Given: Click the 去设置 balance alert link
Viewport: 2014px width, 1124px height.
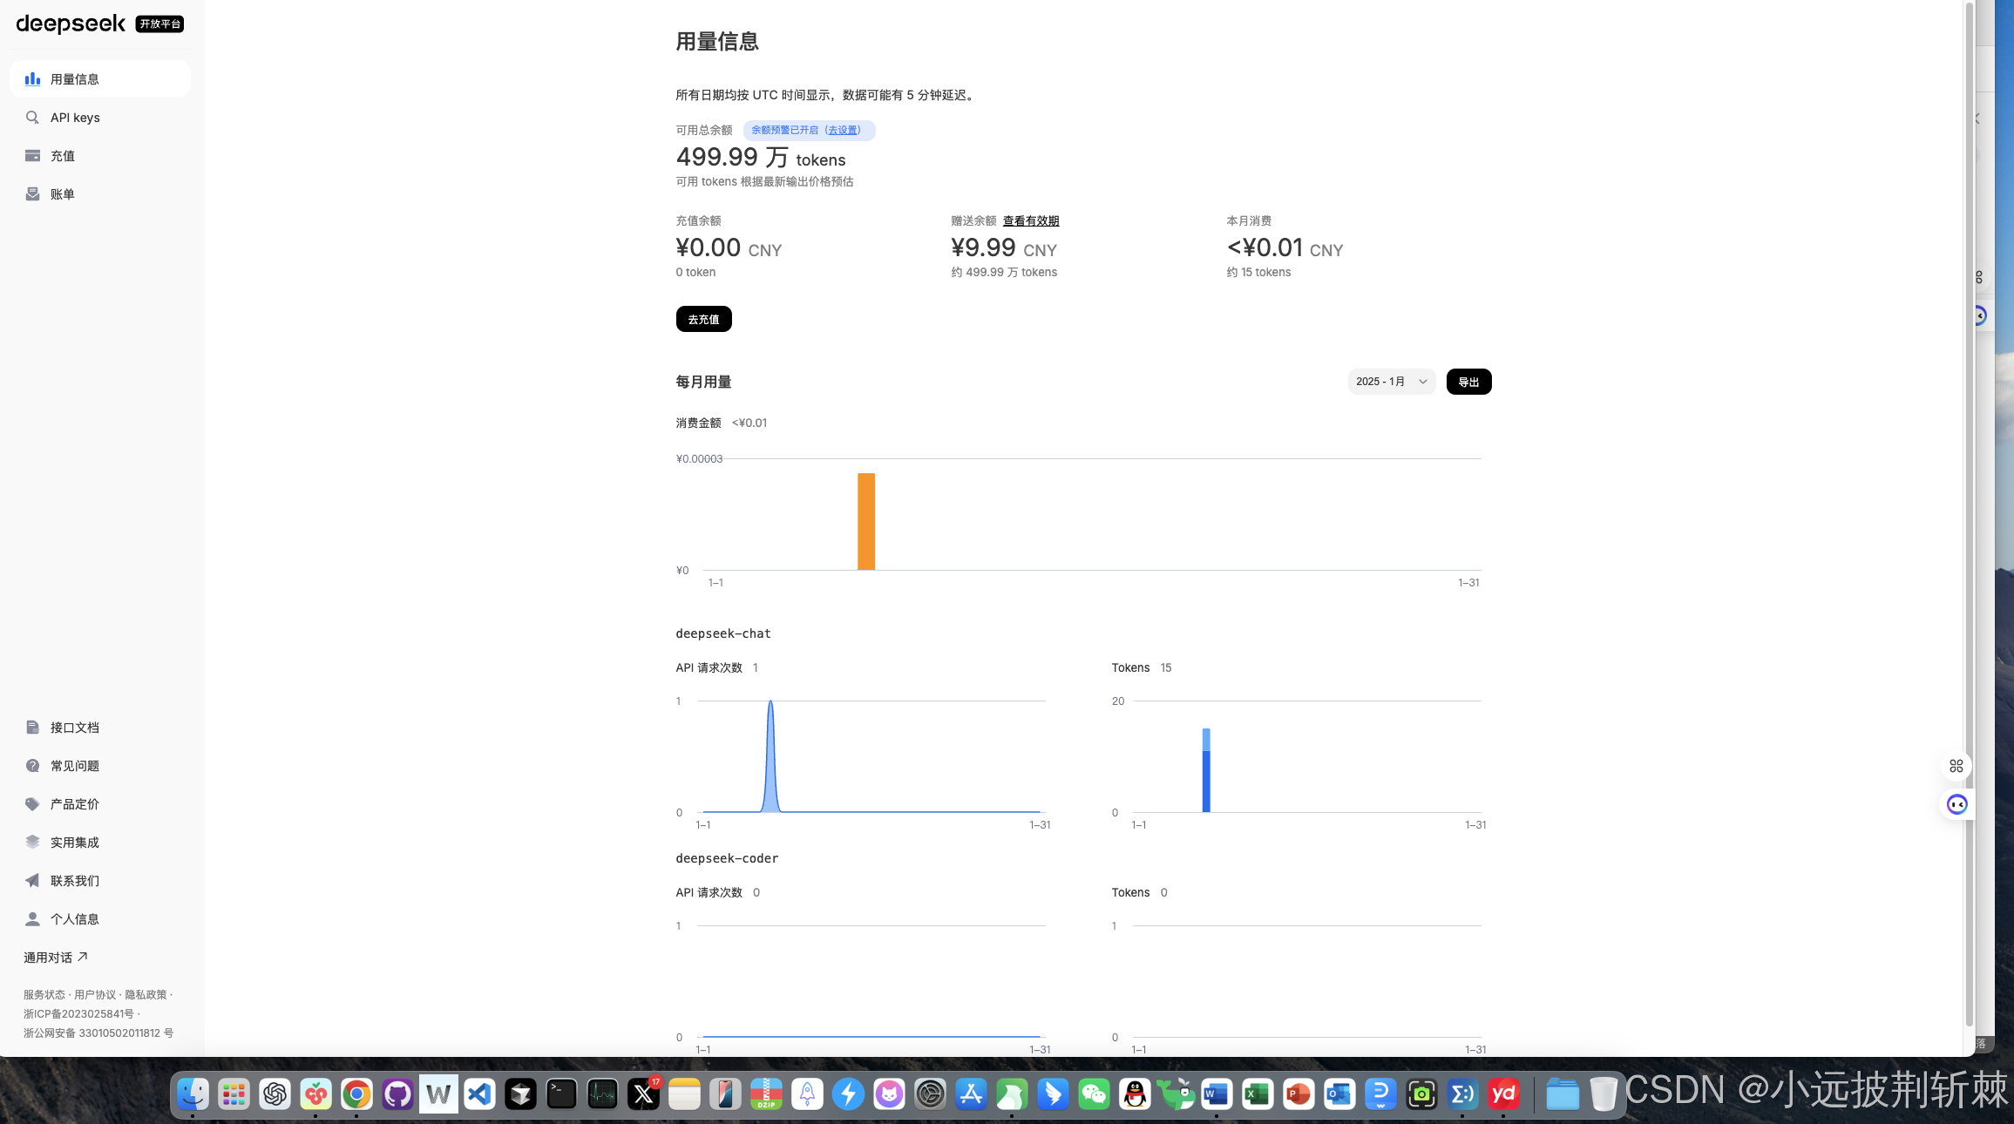Looking at the screenshot, I should tap(843, 130).
